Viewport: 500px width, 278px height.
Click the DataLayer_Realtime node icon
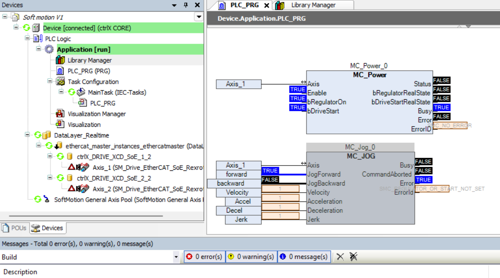[x=46, y=135]
